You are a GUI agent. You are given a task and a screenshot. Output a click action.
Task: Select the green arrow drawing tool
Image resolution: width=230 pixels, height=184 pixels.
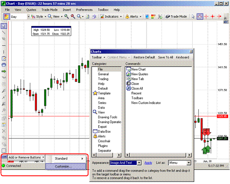point(4,71)
